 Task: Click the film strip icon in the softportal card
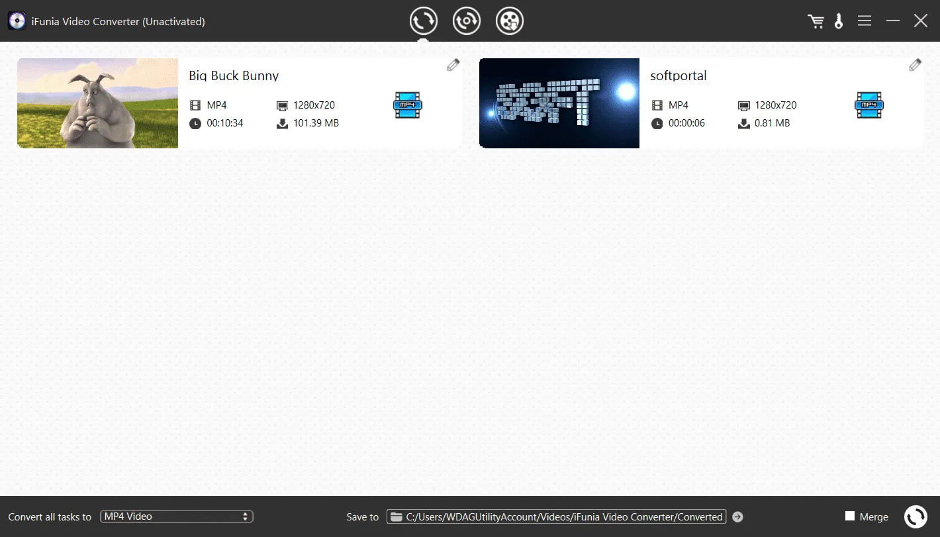(x=657, y=105)
